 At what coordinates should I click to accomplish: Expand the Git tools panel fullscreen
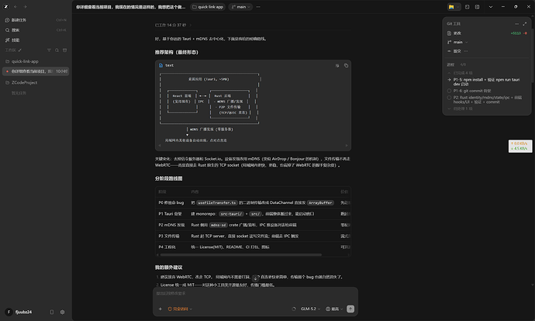(525, 24)
